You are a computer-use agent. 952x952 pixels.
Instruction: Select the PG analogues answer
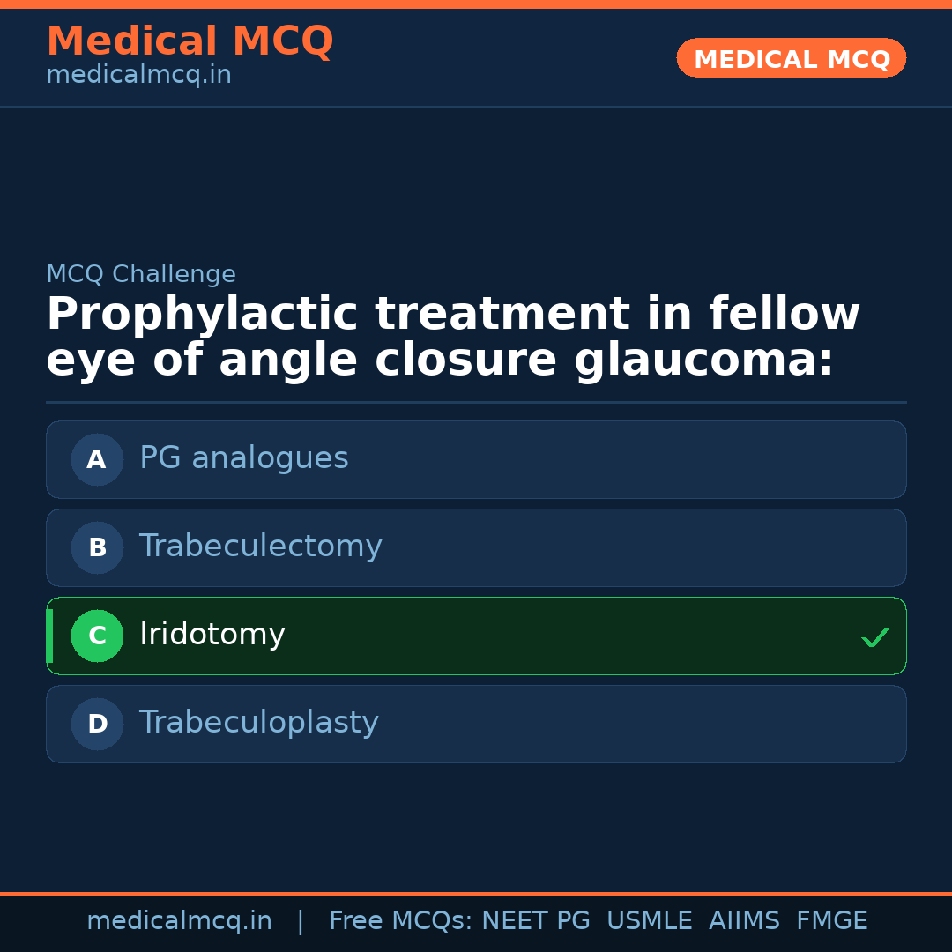pyautogui.click(x=244, y=458)
